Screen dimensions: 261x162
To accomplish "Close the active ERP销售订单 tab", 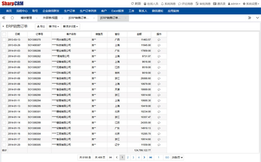I will tap(126, 18).
